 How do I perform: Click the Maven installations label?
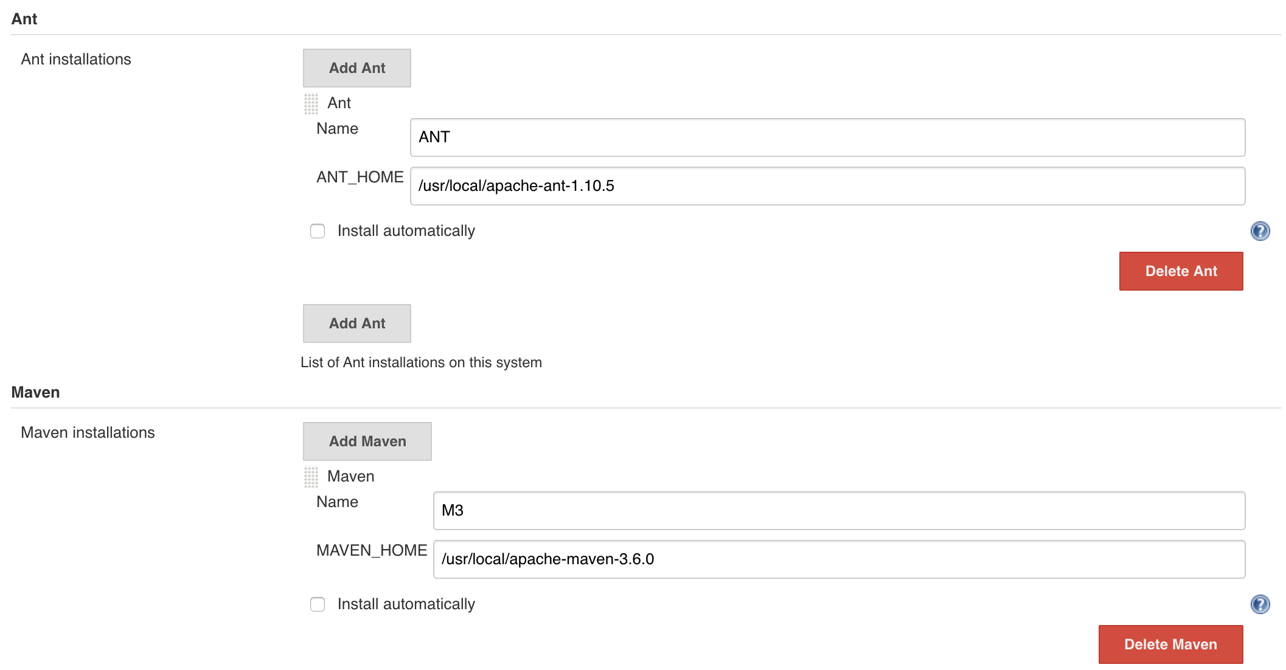point(88,433)
